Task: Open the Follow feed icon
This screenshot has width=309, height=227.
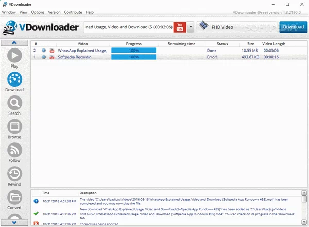Action: point(14,150)
